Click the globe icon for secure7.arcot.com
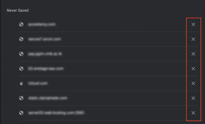The height and width of the screenshot is (124, 205). click(21, 39)
